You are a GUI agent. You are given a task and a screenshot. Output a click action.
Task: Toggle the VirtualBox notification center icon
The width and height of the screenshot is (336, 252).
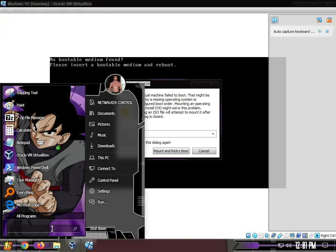(275, 20)
